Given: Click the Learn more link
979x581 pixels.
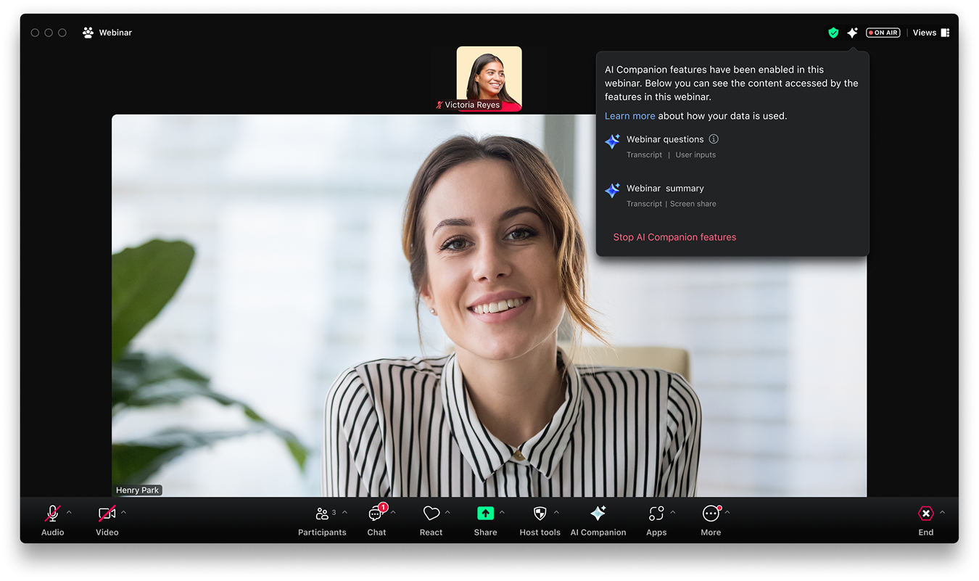Looking at the screenshot, I should tap(629, 115).
